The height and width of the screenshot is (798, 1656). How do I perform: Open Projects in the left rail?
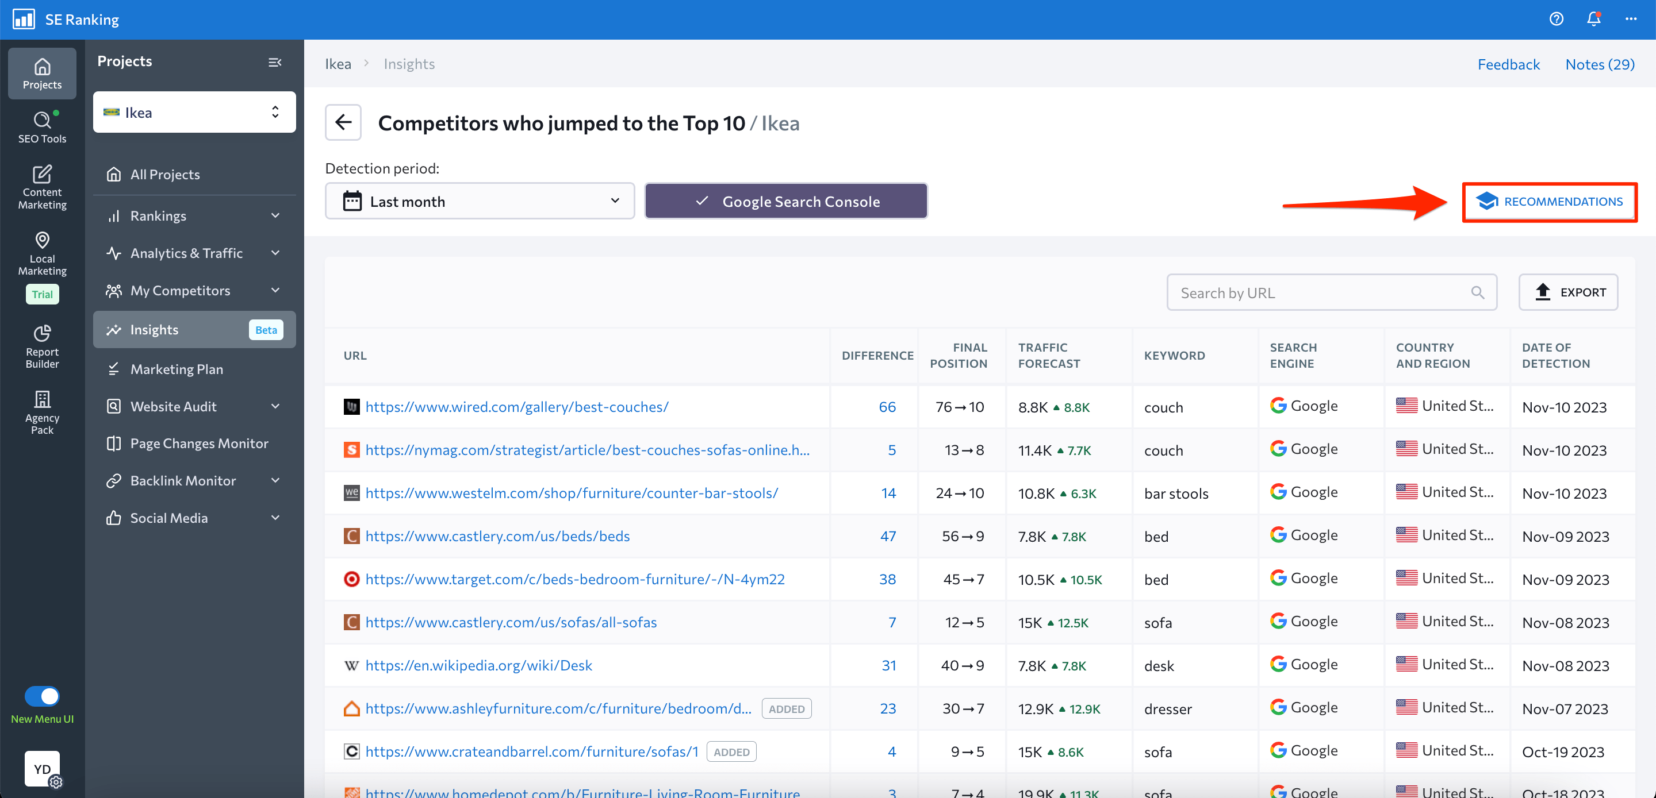point(43,73)
